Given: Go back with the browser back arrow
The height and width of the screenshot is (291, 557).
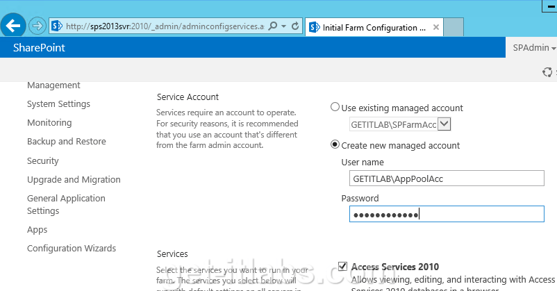Looking at the screenshot, I should click(13, 25).
